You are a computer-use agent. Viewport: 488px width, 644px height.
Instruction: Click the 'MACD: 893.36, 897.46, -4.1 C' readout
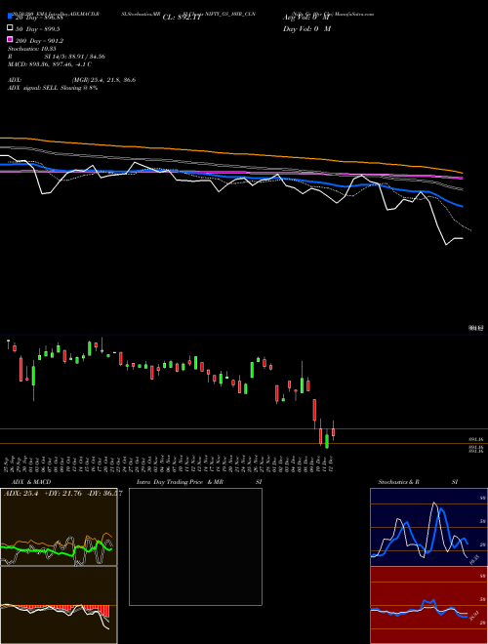[50, 64]
